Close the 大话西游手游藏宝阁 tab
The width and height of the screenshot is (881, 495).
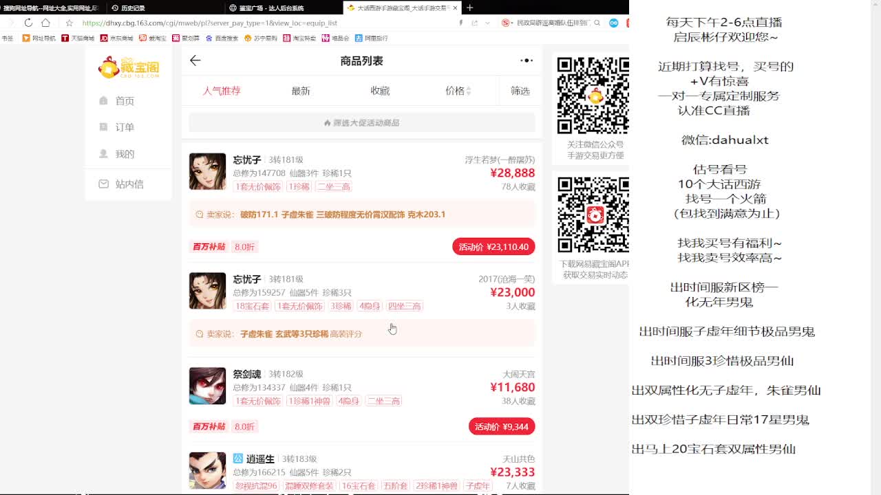455,8
